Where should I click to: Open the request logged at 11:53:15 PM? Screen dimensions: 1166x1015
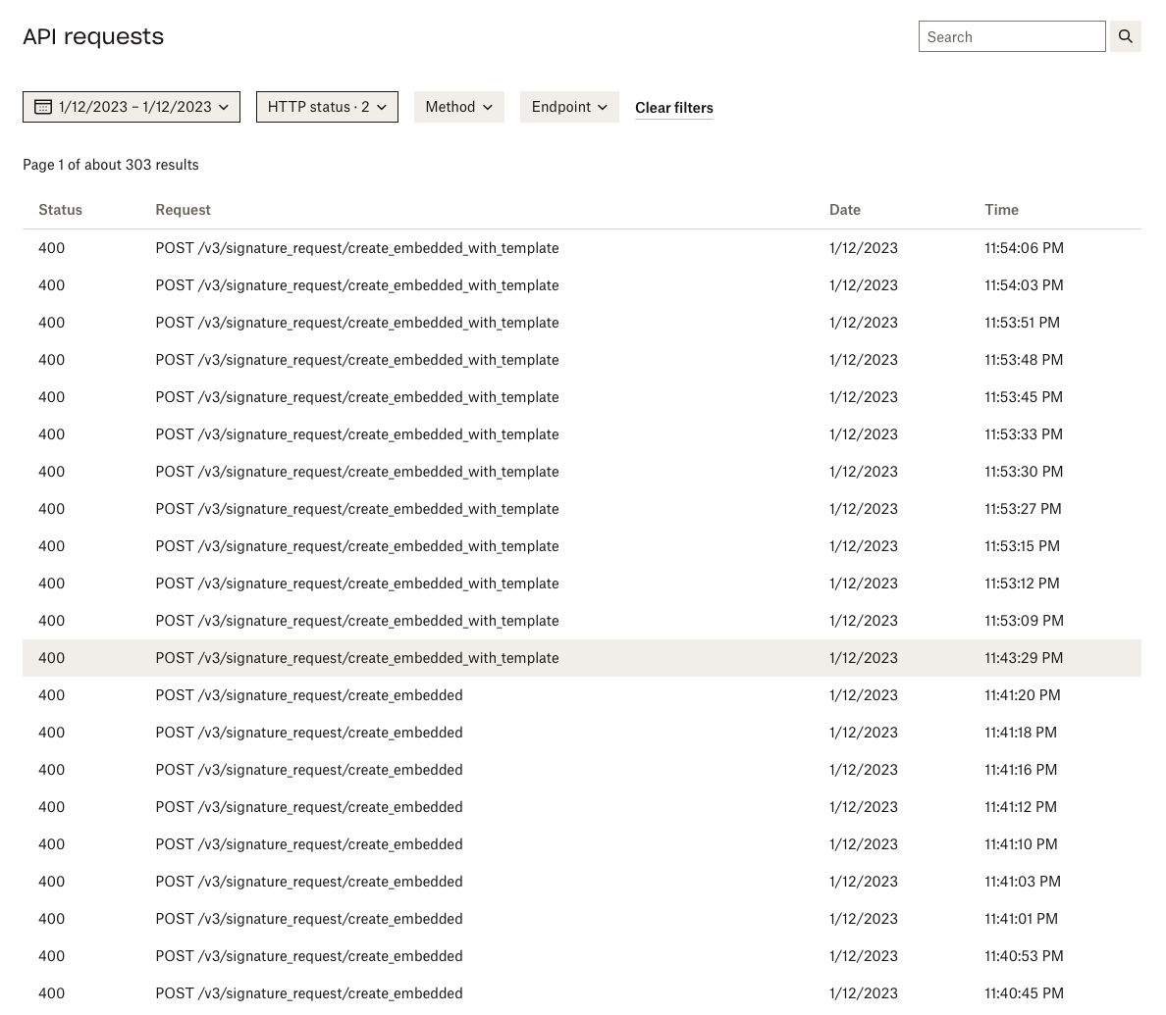point(356,546)
